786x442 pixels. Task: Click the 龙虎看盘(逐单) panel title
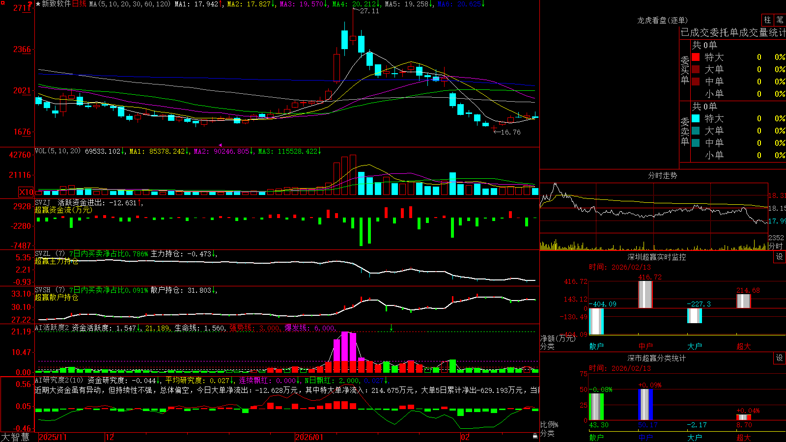point(662,20)
